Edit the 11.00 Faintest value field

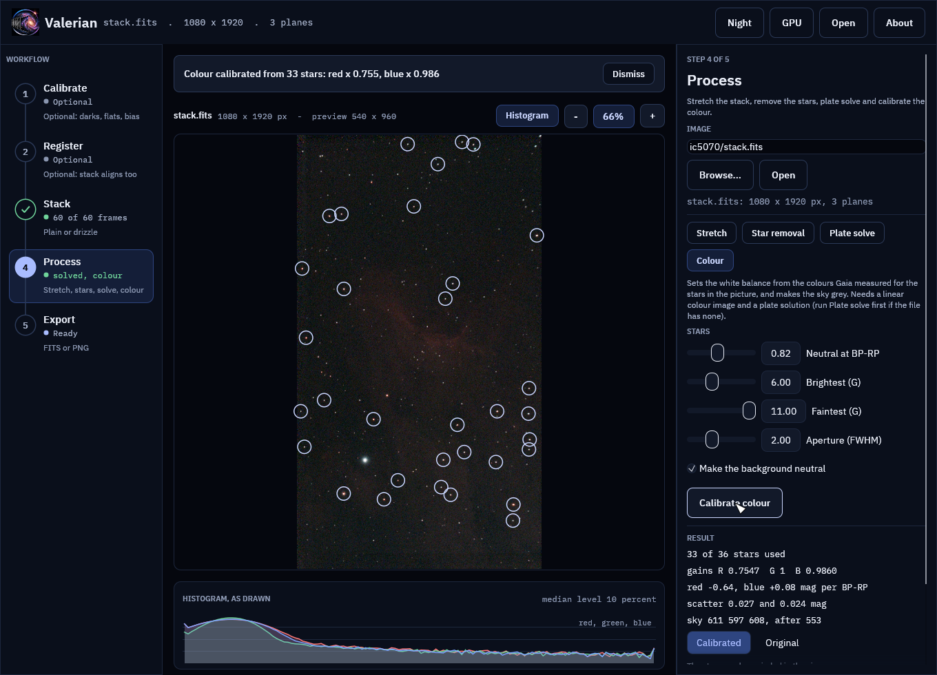point(783,411)
